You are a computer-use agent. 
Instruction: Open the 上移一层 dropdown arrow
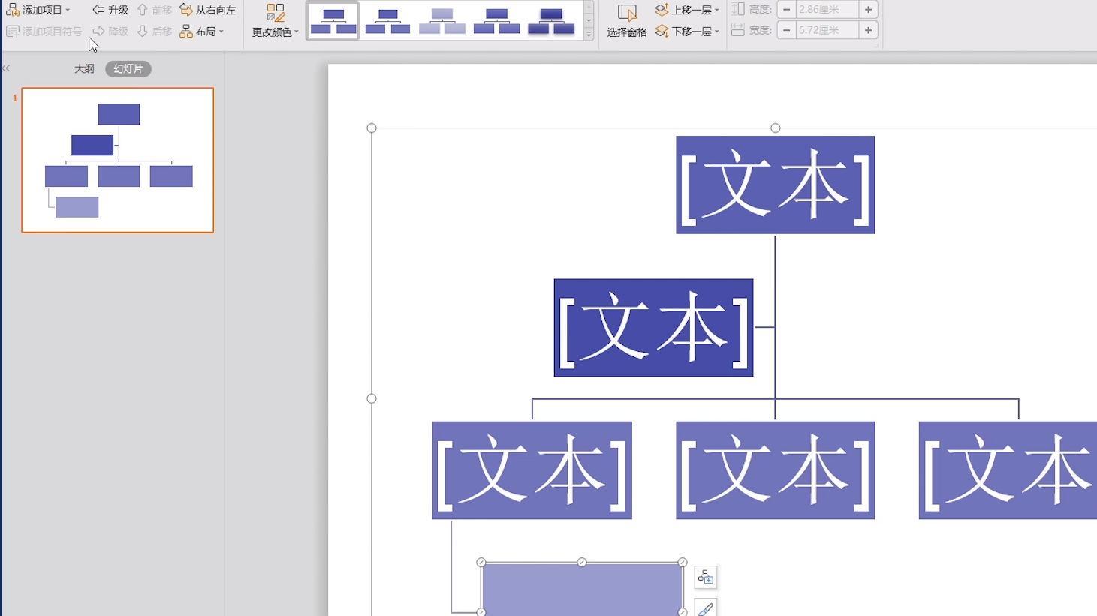pos(717,11)
